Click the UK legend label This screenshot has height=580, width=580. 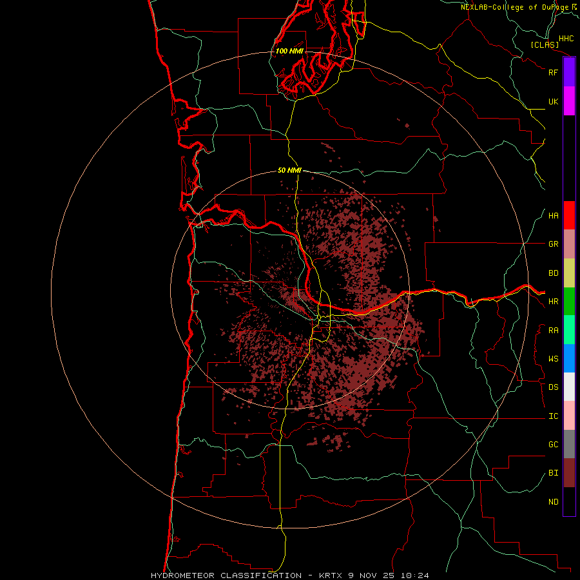coord(553,101)
